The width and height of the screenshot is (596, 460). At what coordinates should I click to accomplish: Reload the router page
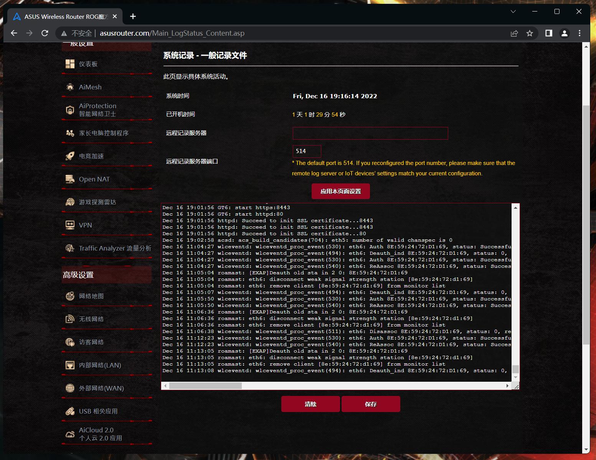(x=45, y=33)
